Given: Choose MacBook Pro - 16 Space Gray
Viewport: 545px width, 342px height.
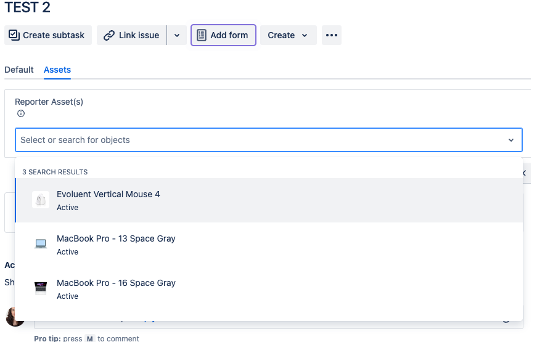Looking at the screenshot, I should click(x=269, y=289).
